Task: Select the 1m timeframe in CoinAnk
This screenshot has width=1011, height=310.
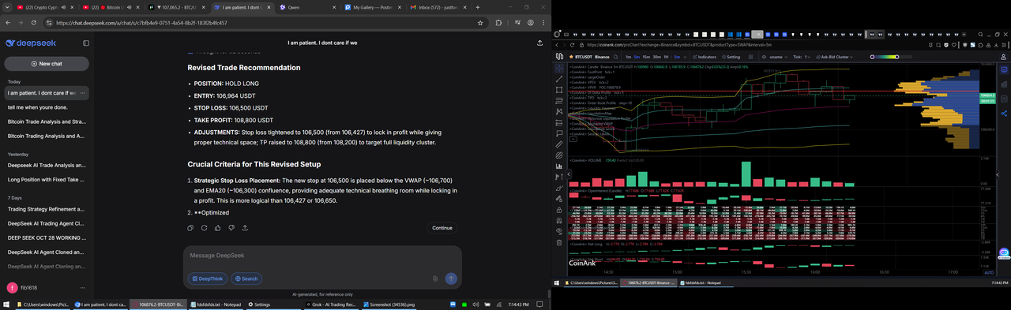Action: [628, 57]
